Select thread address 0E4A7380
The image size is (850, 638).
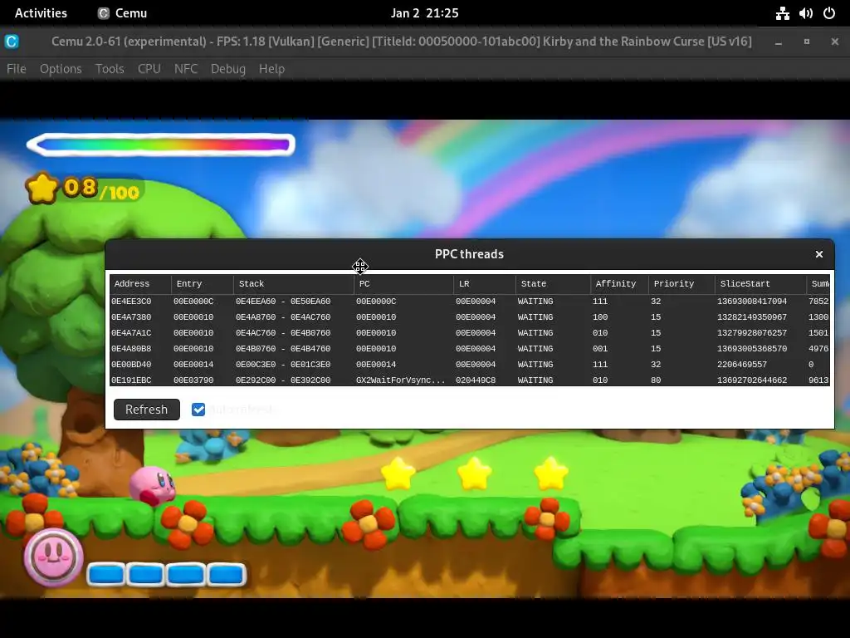pyautogui.click(x=131, y=317)
